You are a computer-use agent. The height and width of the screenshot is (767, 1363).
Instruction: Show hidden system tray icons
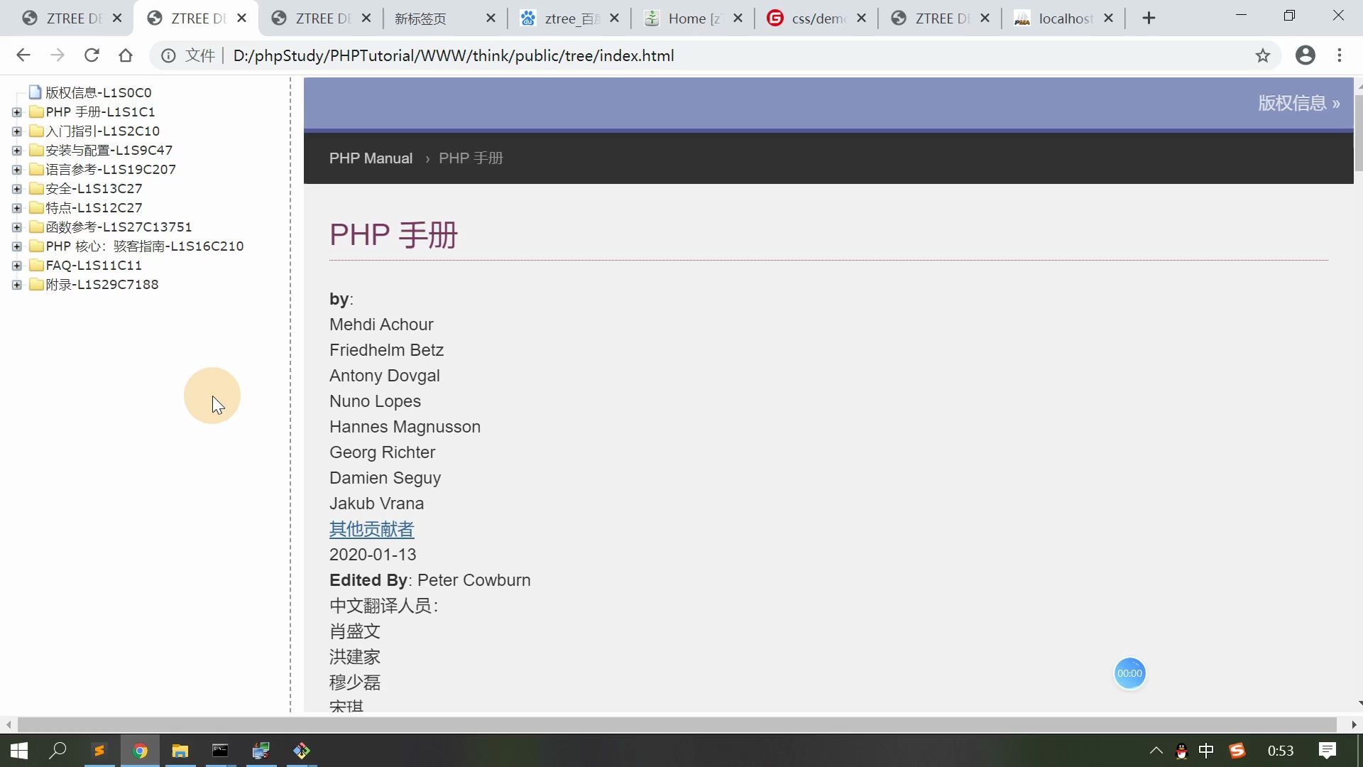[1156, 751]
